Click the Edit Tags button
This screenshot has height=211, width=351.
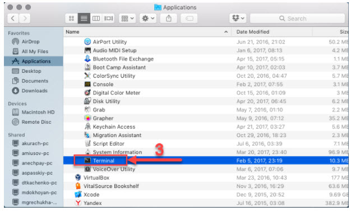(189, 18)
